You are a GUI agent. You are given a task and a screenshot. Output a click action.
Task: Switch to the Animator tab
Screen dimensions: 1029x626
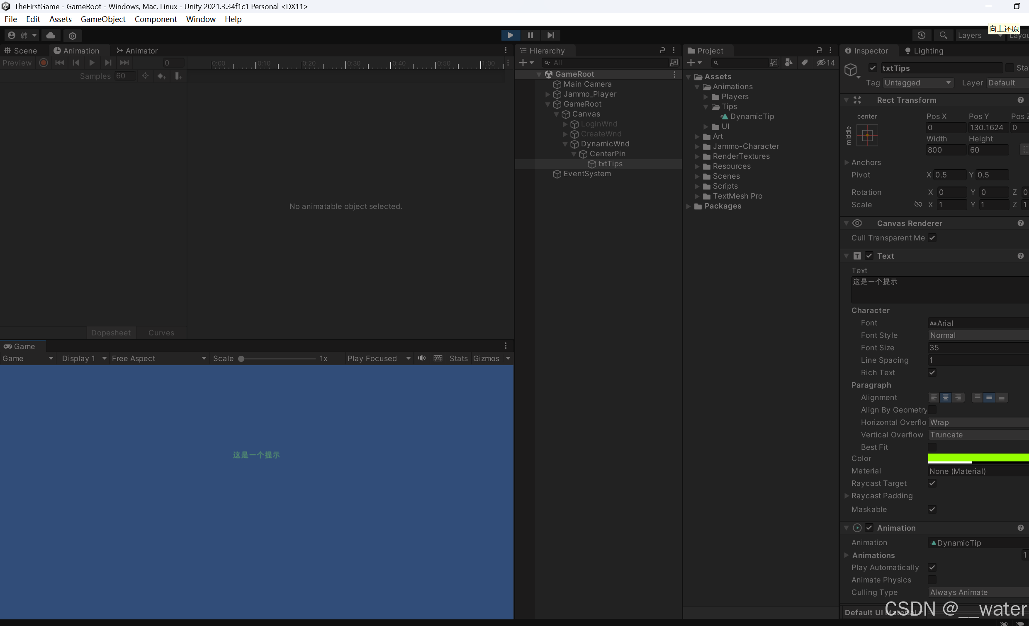(137, 51)
